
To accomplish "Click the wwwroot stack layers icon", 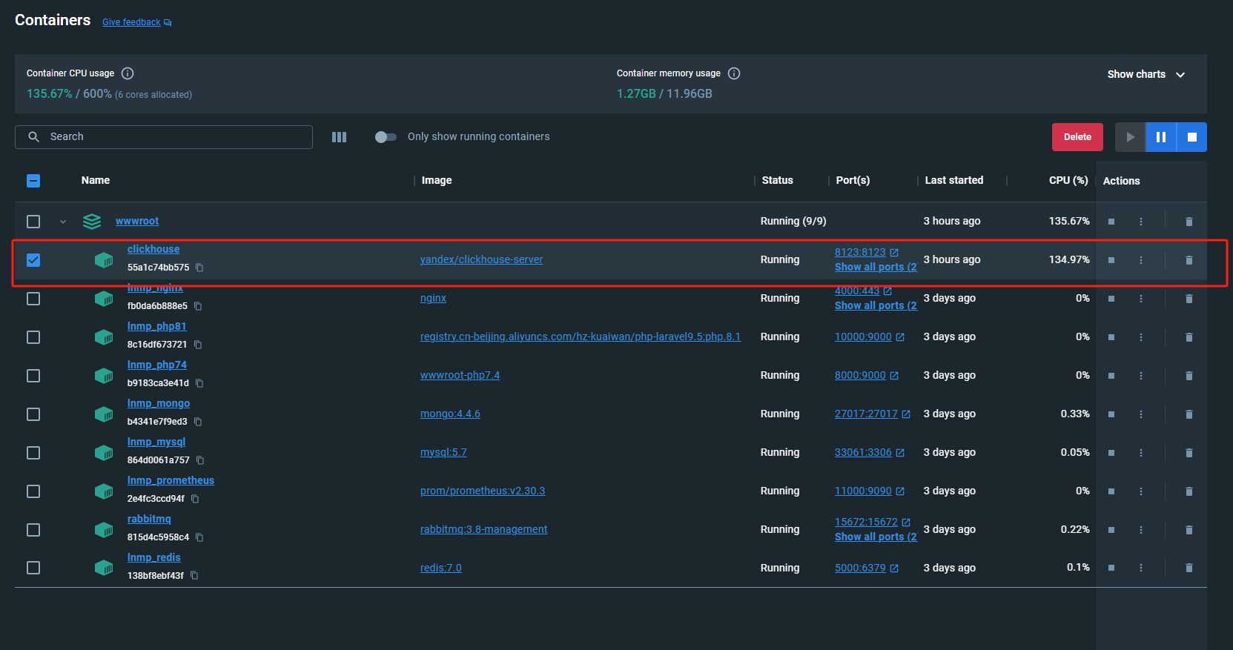I will click(92, 222).
